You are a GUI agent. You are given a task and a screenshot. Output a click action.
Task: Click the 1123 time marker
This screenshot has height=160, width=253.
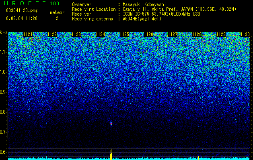pyautogui.click(x=76, y=34)
